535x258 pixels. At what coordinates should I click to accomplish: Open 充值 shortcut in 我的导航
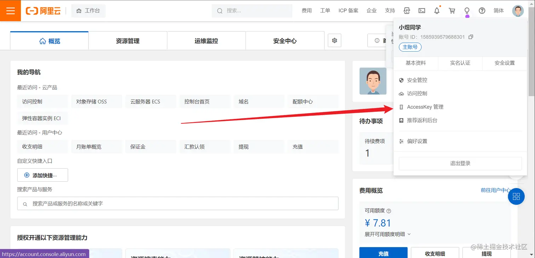(x=313, y=147)
